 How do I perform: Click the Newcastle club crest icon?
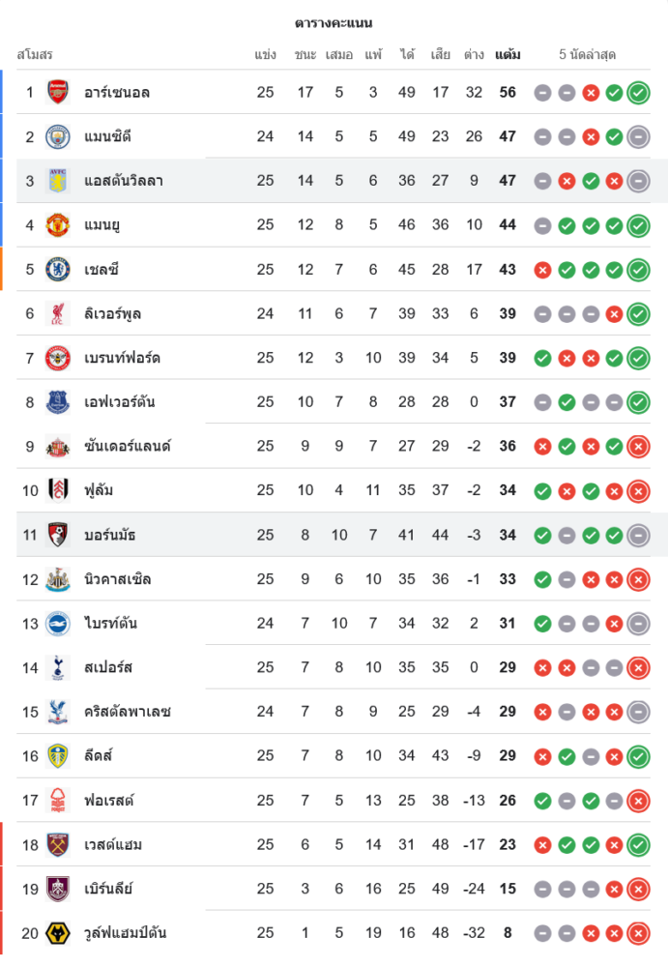tap(58, 579)
